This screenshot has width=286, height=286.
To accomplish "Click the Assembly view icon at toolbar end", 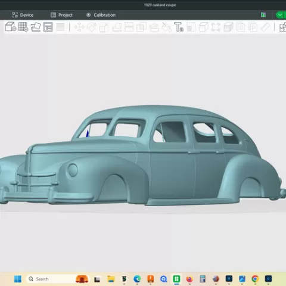I will point(282,27).
